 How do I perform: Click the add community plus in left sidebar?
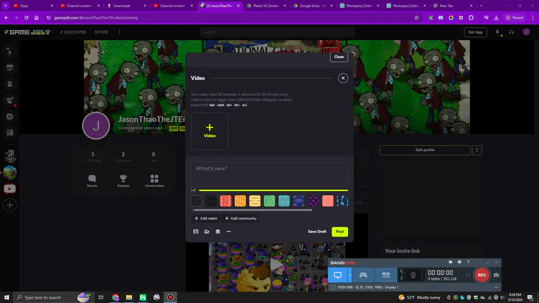(x=10, y=205)
